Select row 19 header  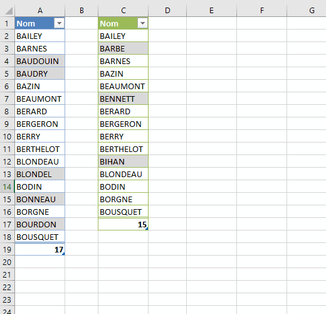7,249
